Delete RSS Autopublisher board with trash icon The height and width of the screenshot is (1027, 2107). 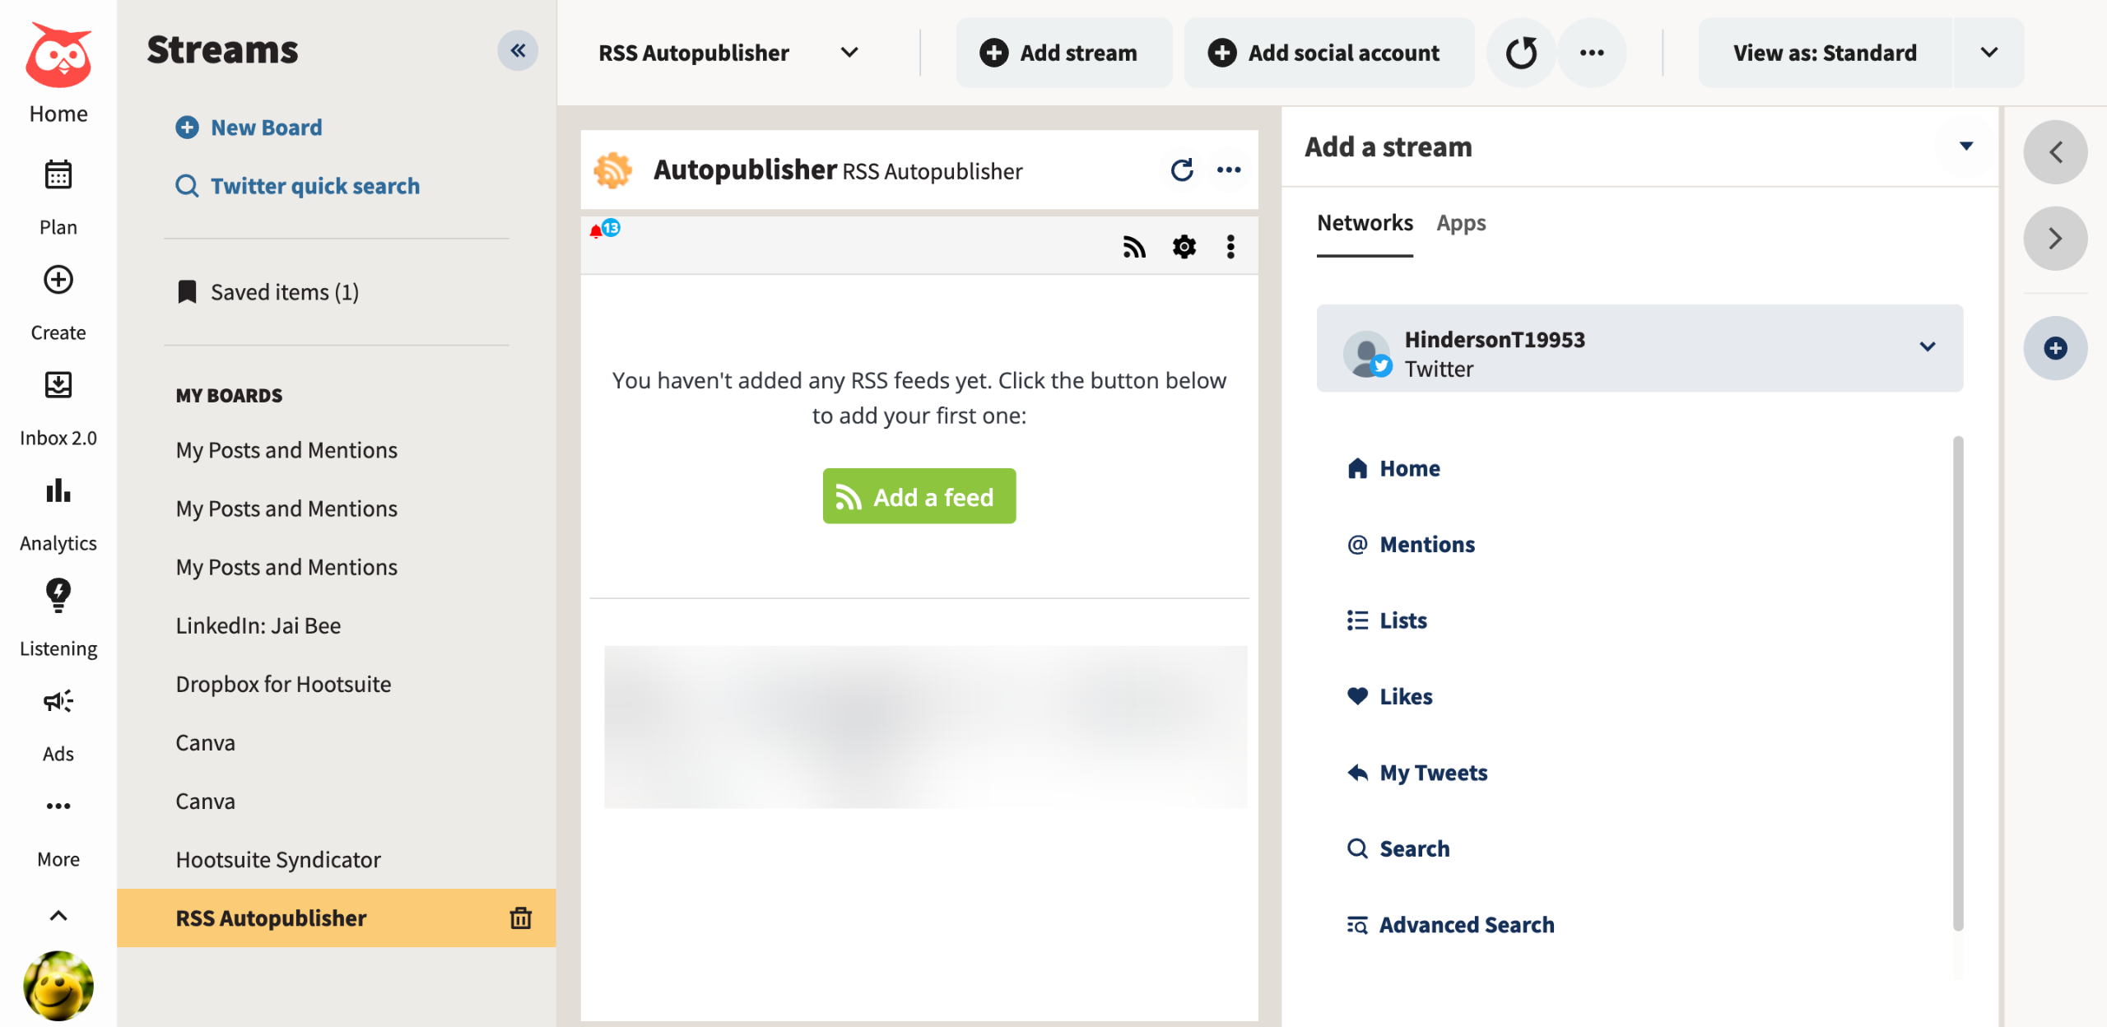tap(520, 918)
